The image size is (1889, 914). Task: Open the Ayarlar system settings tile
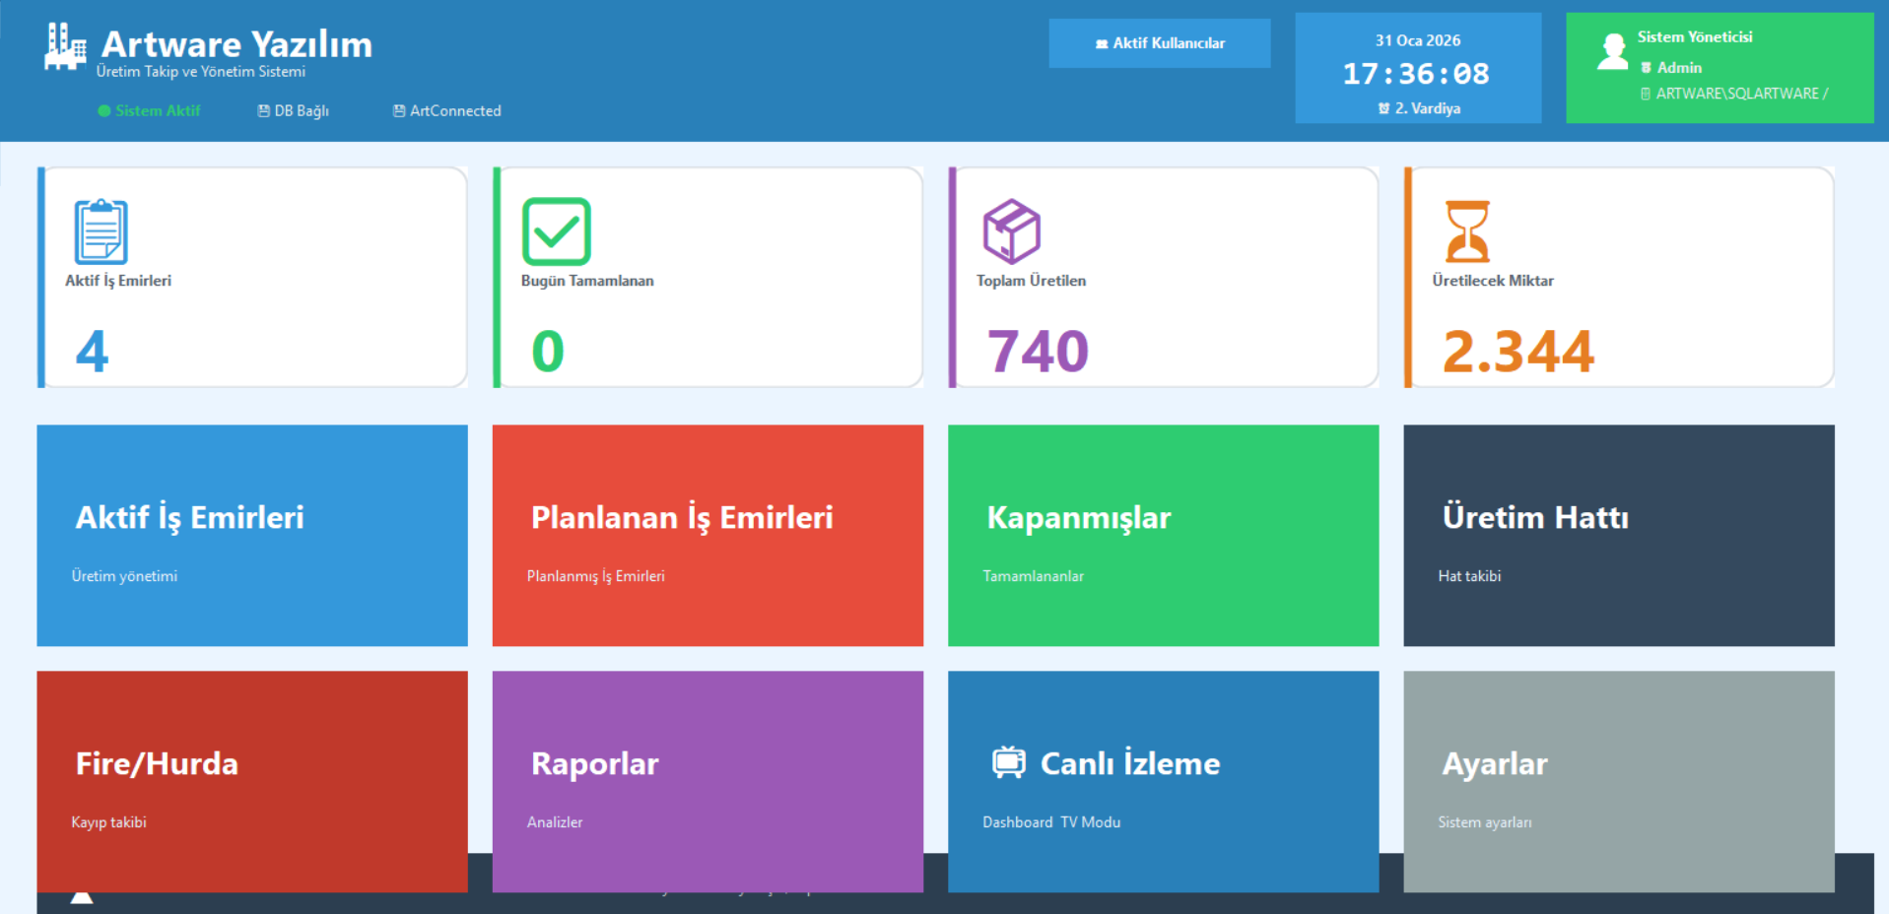click(1618, 781)
